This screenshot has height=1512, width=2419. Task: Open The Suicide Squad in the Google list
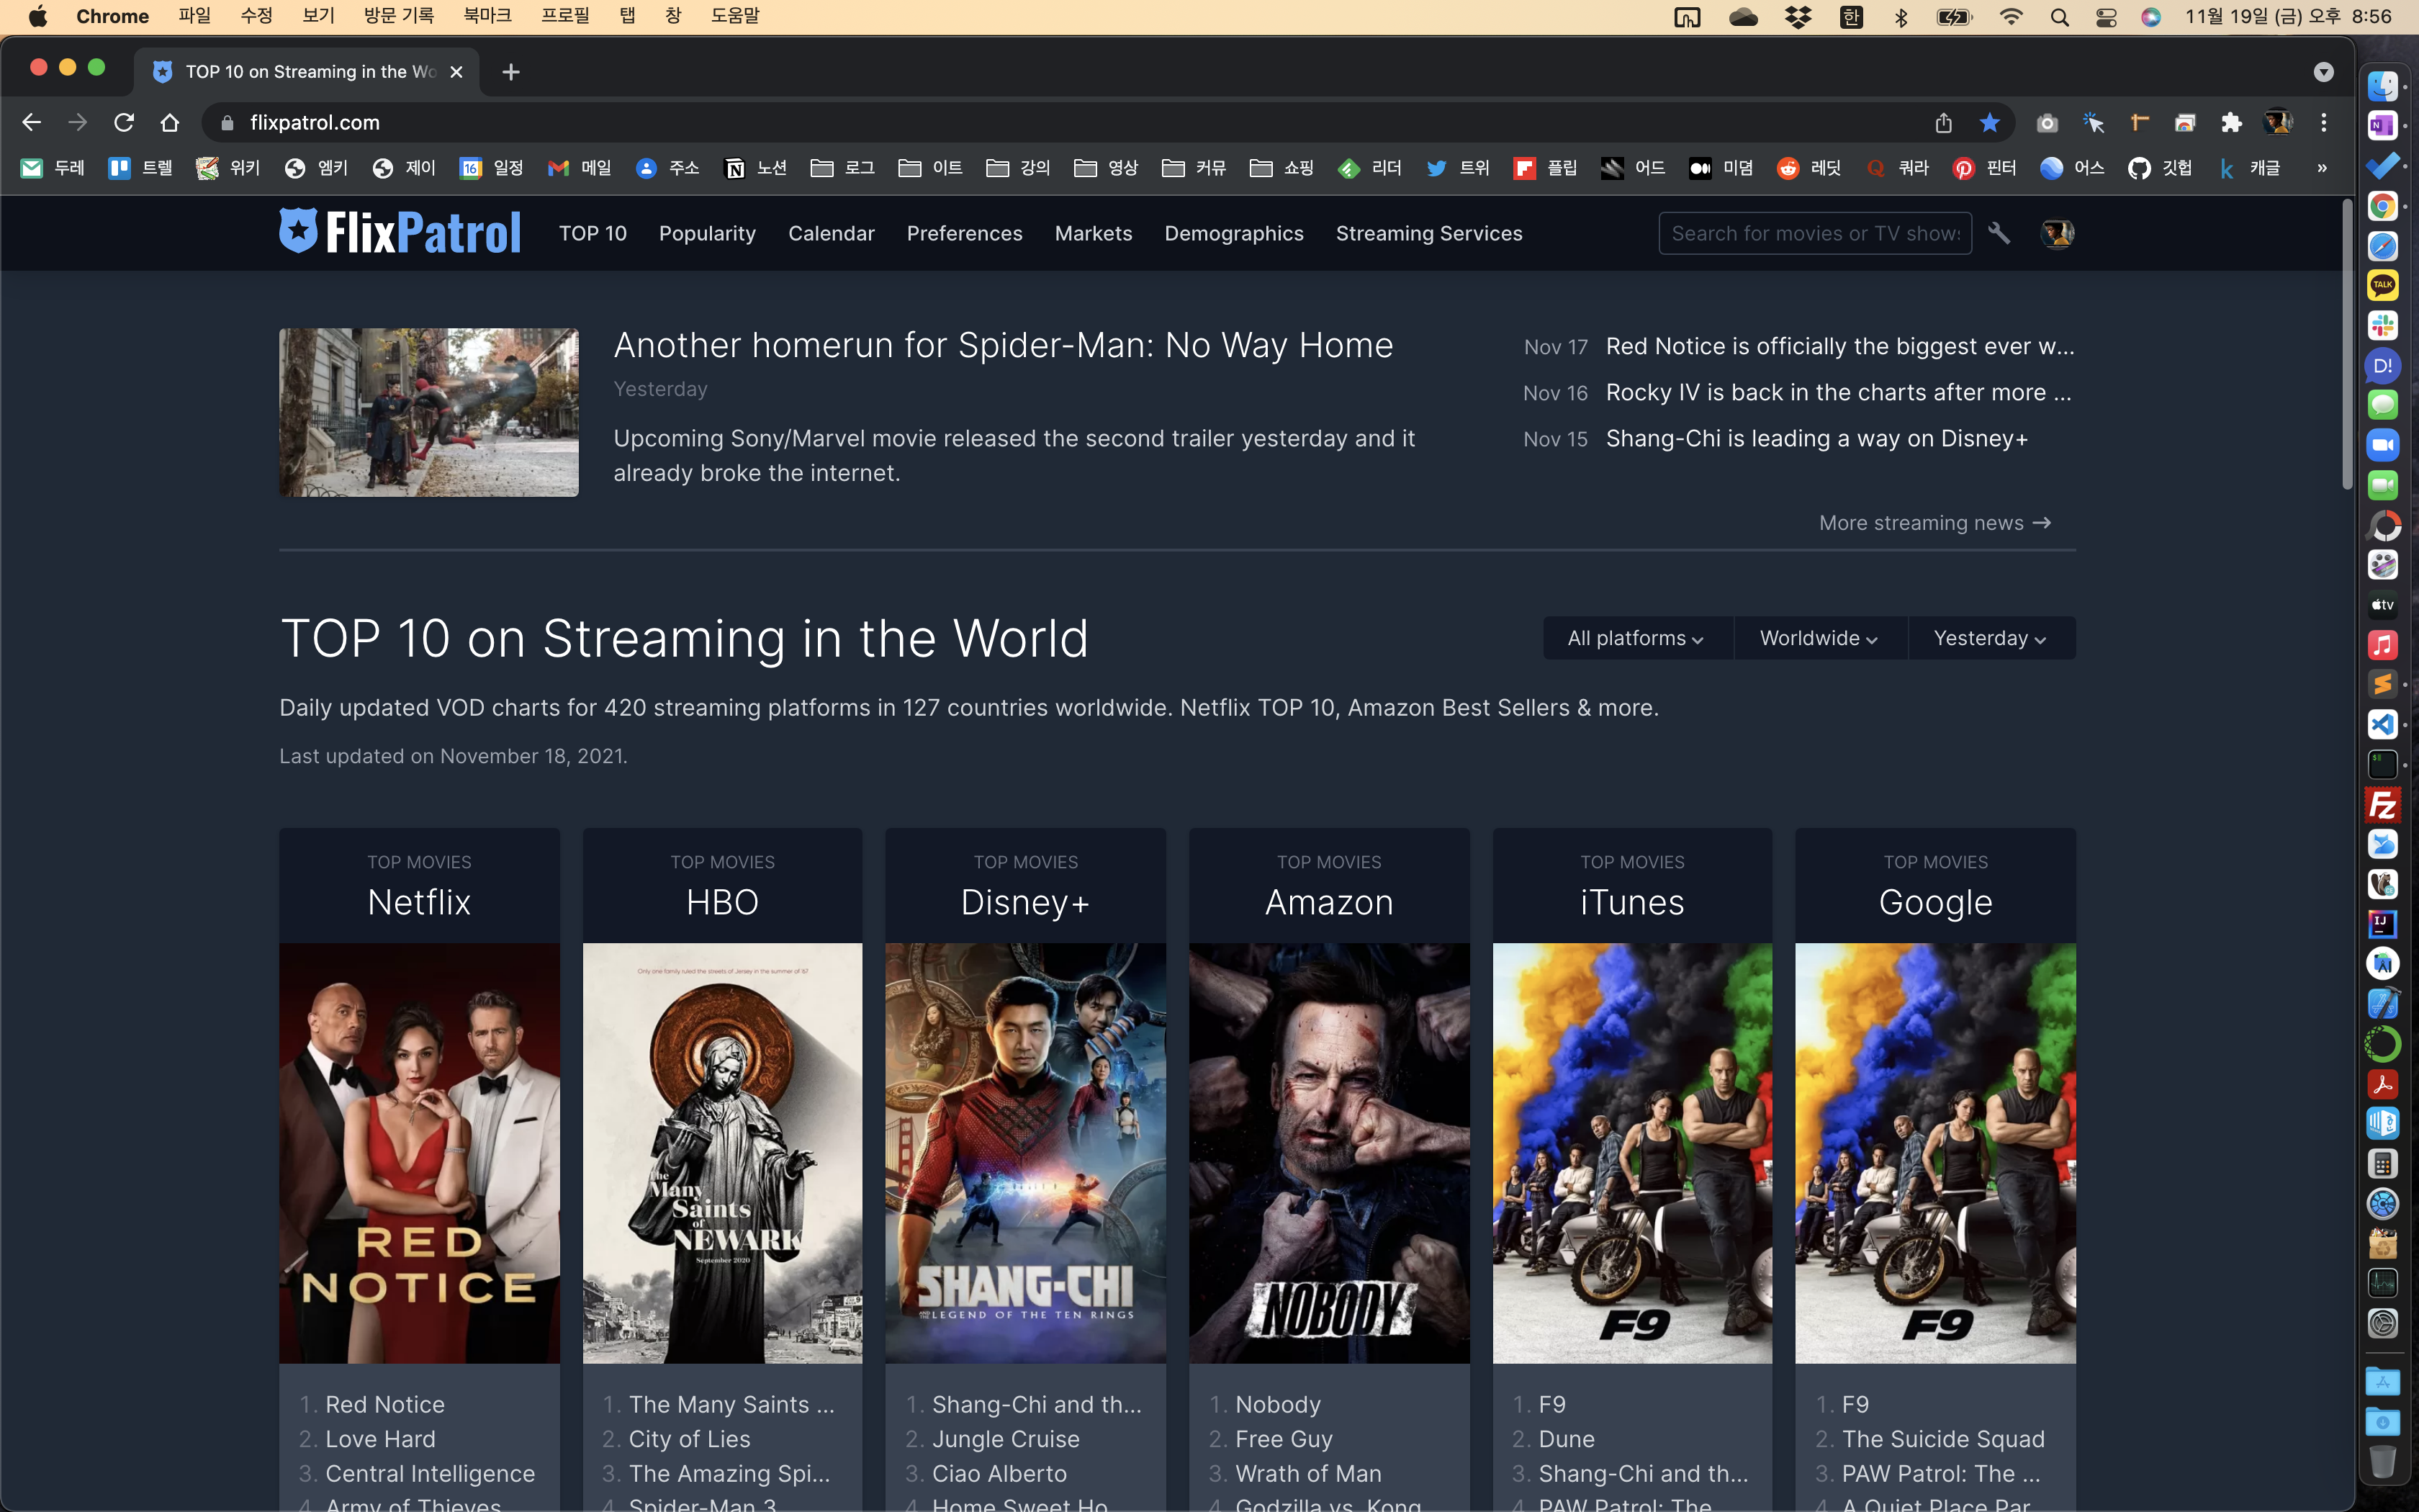click(x=1943, y=1439)
